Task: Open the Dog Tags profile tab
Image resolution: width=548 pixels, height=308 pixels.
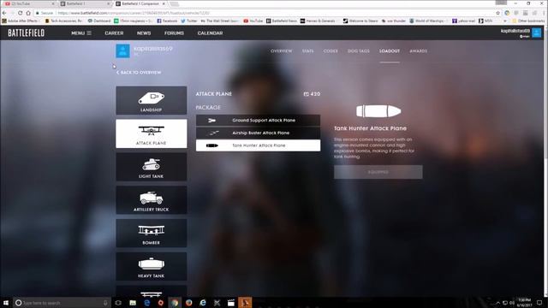Action: tap(359, 51)
